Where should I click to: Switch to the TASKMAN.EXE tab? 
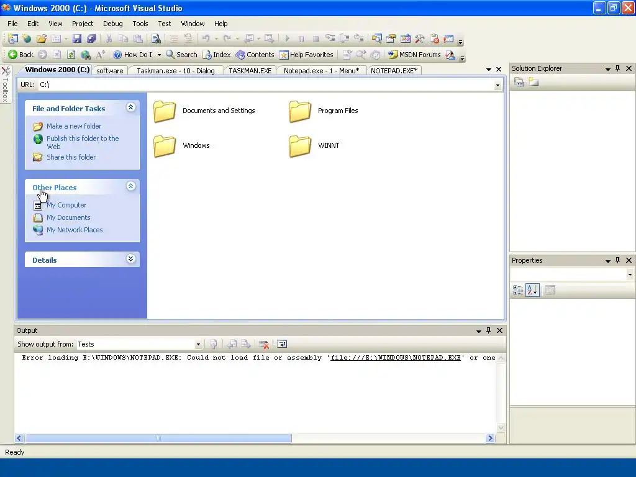[x=250, y=71]
